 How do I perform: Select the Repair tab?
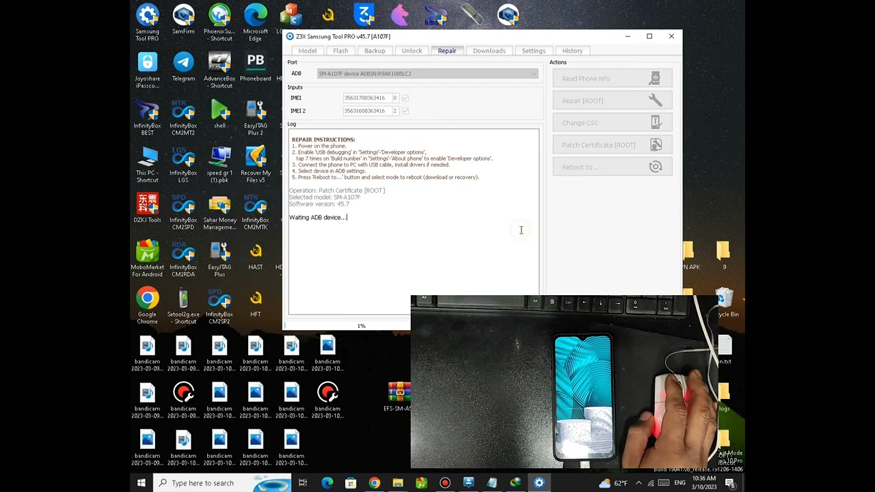click(447, 51)
